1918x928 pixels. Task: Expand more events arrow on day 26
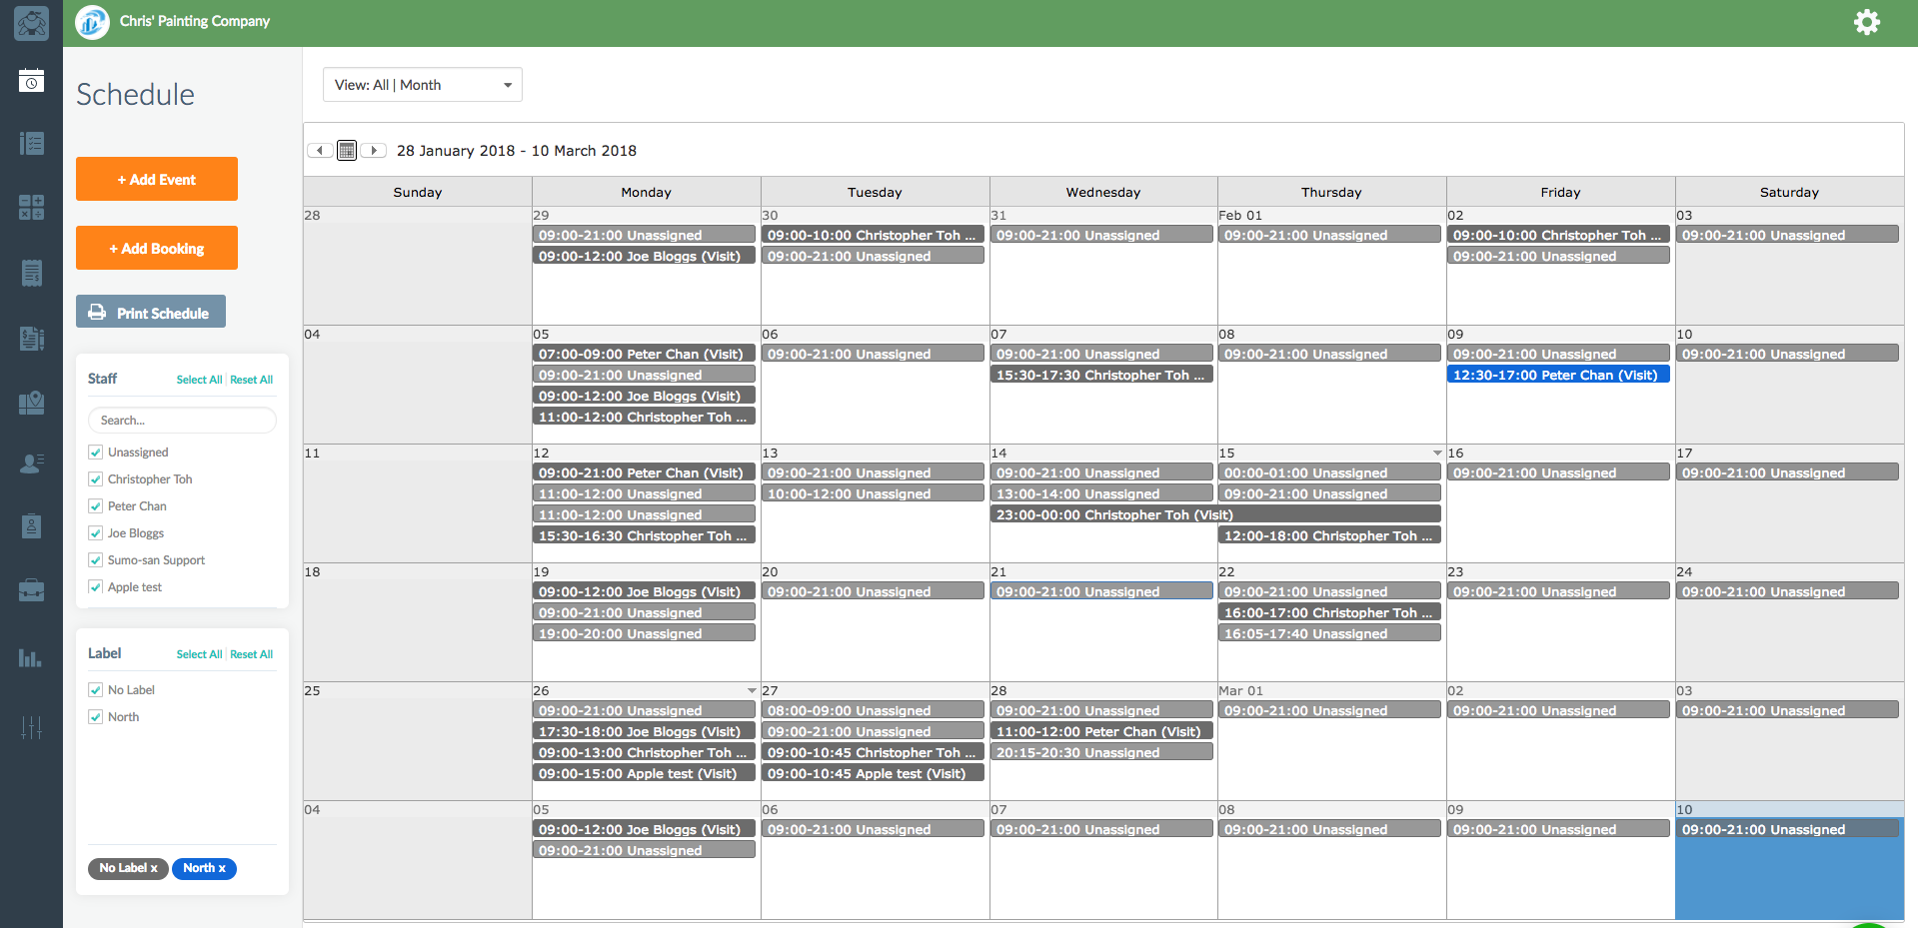(752, 691)
